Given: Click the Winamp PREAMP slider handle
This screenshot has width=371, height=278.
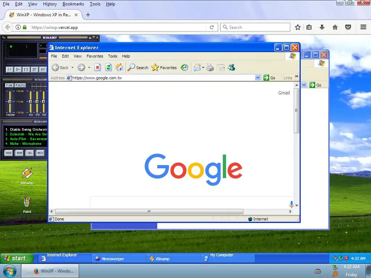Looking at the screenshot, I should point(10,101).
